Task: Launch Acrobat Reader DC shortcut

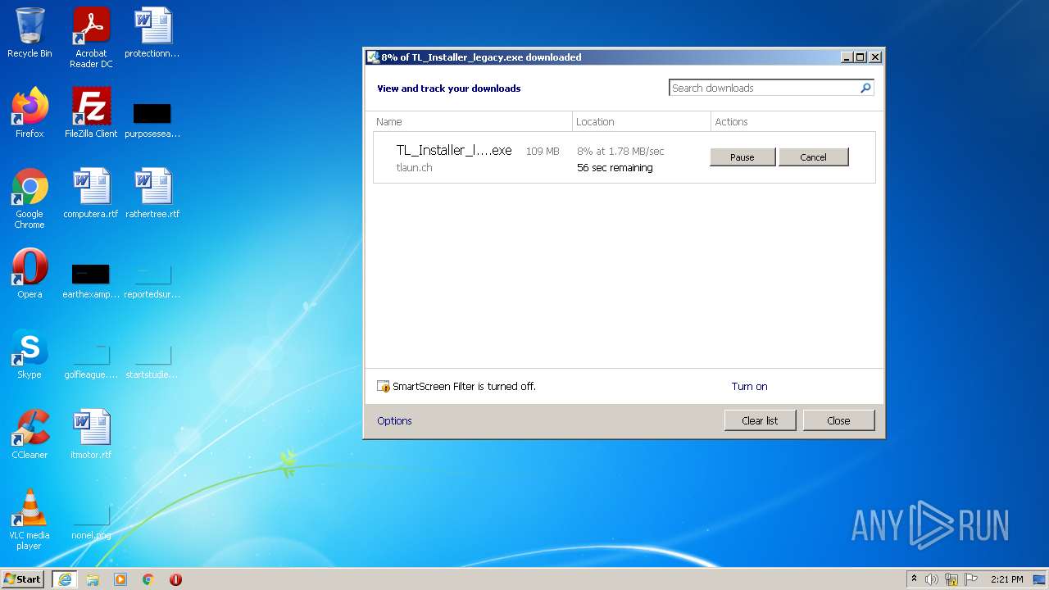Action: pyautogui.click(x=91, y=38)
